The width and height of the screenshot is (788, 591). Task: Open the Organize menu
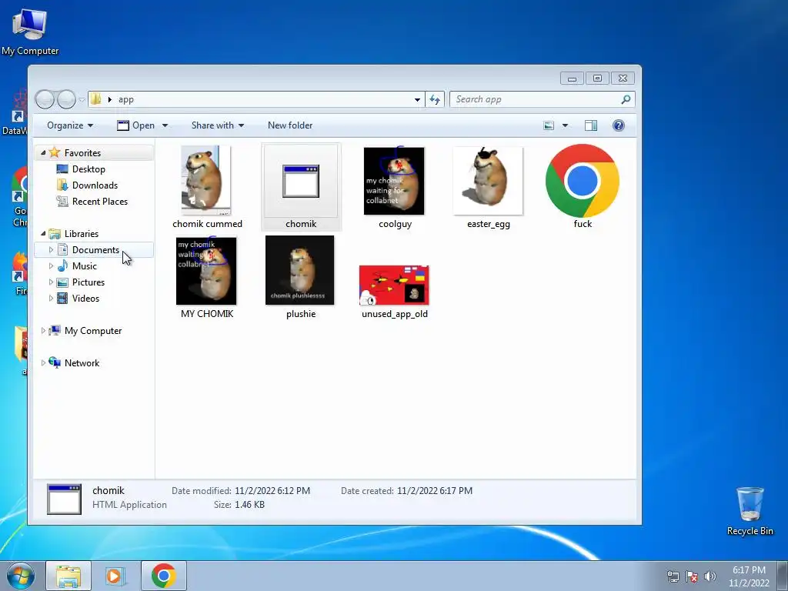pos(70,125)
